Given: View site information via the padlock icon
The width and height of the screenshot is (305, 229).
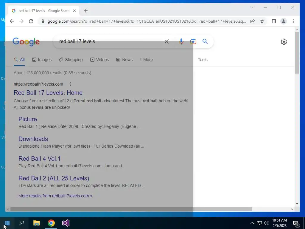Looking at the screenshot, I should click(x=43, y=21).
